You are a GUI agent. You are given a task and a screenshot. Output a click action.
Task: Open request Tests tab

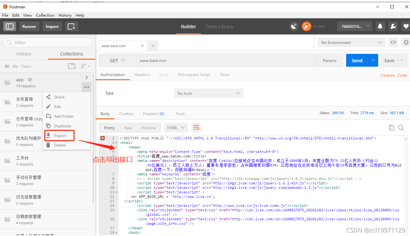[224, 74]
